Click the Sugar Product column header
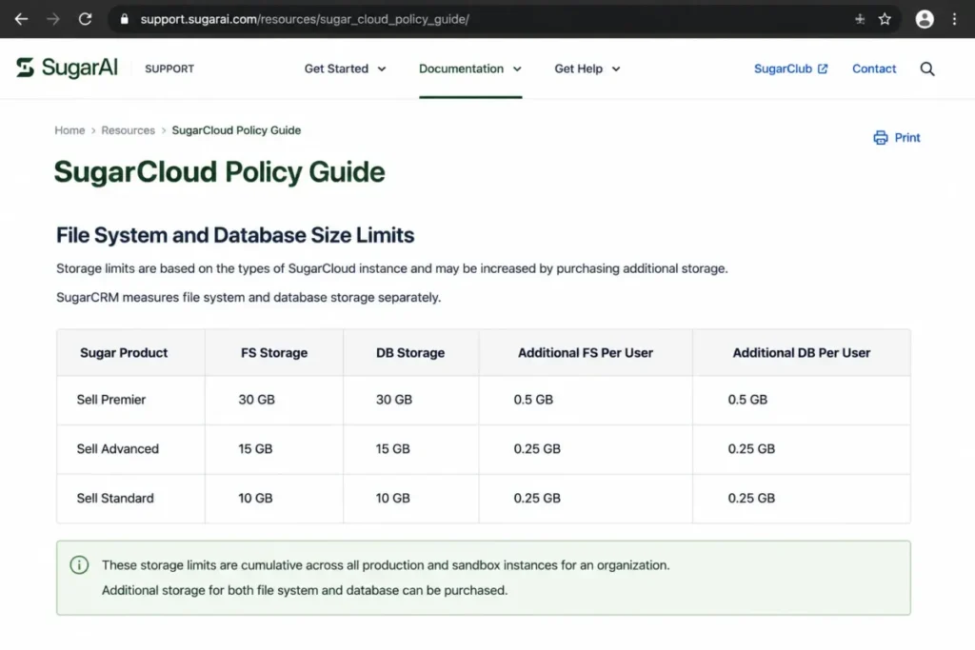This screenshot has height=650, width=975. 124,353
